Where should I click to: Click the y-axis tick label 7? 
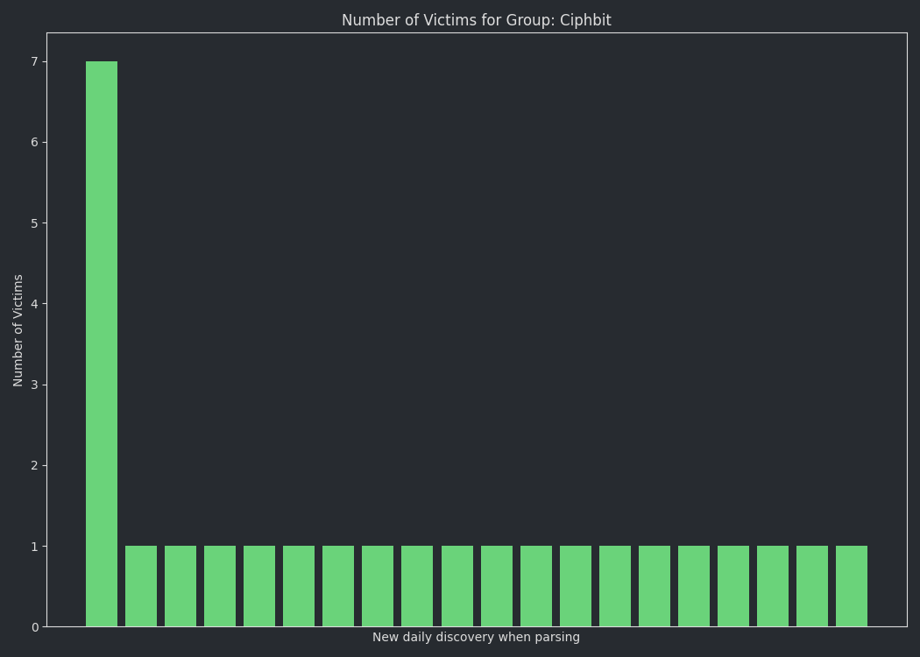point(35,61)
